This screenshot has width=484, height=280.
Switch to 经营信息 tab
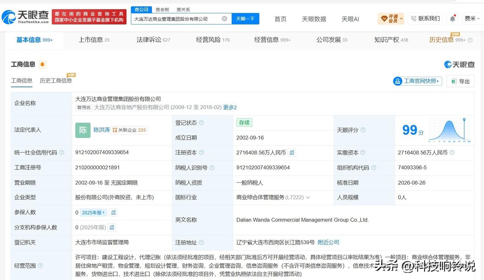272,40
